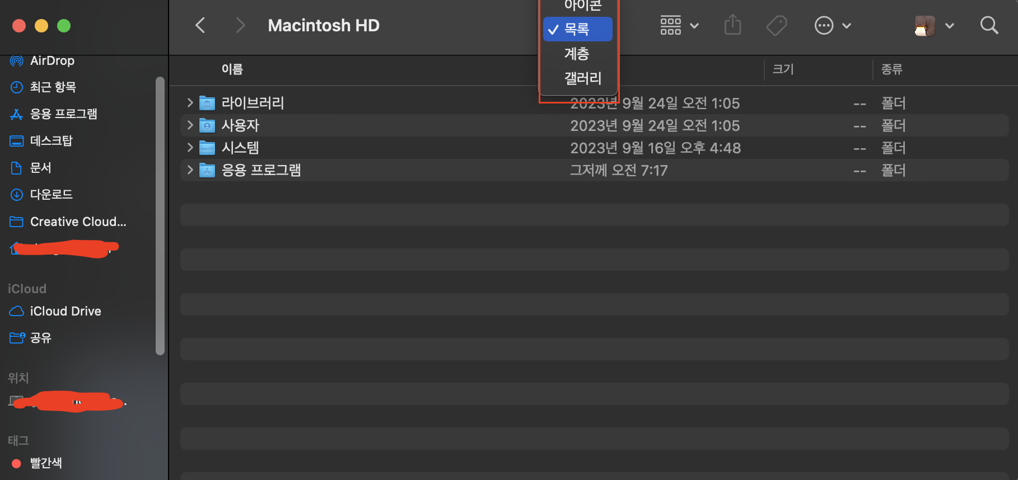This screenshot has width=1018, height=480.
Task: Go back with the left chevron button
Action: pos(200,25)
